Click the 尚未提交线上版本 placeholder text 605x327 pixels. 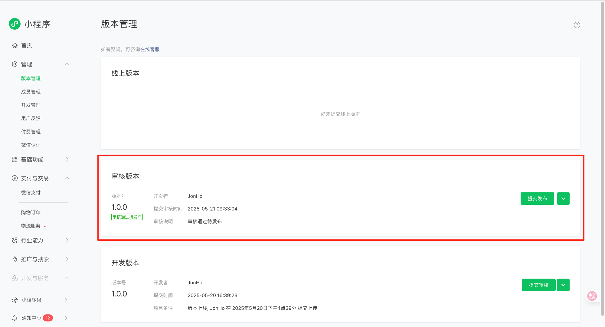(x=340, y=114)
